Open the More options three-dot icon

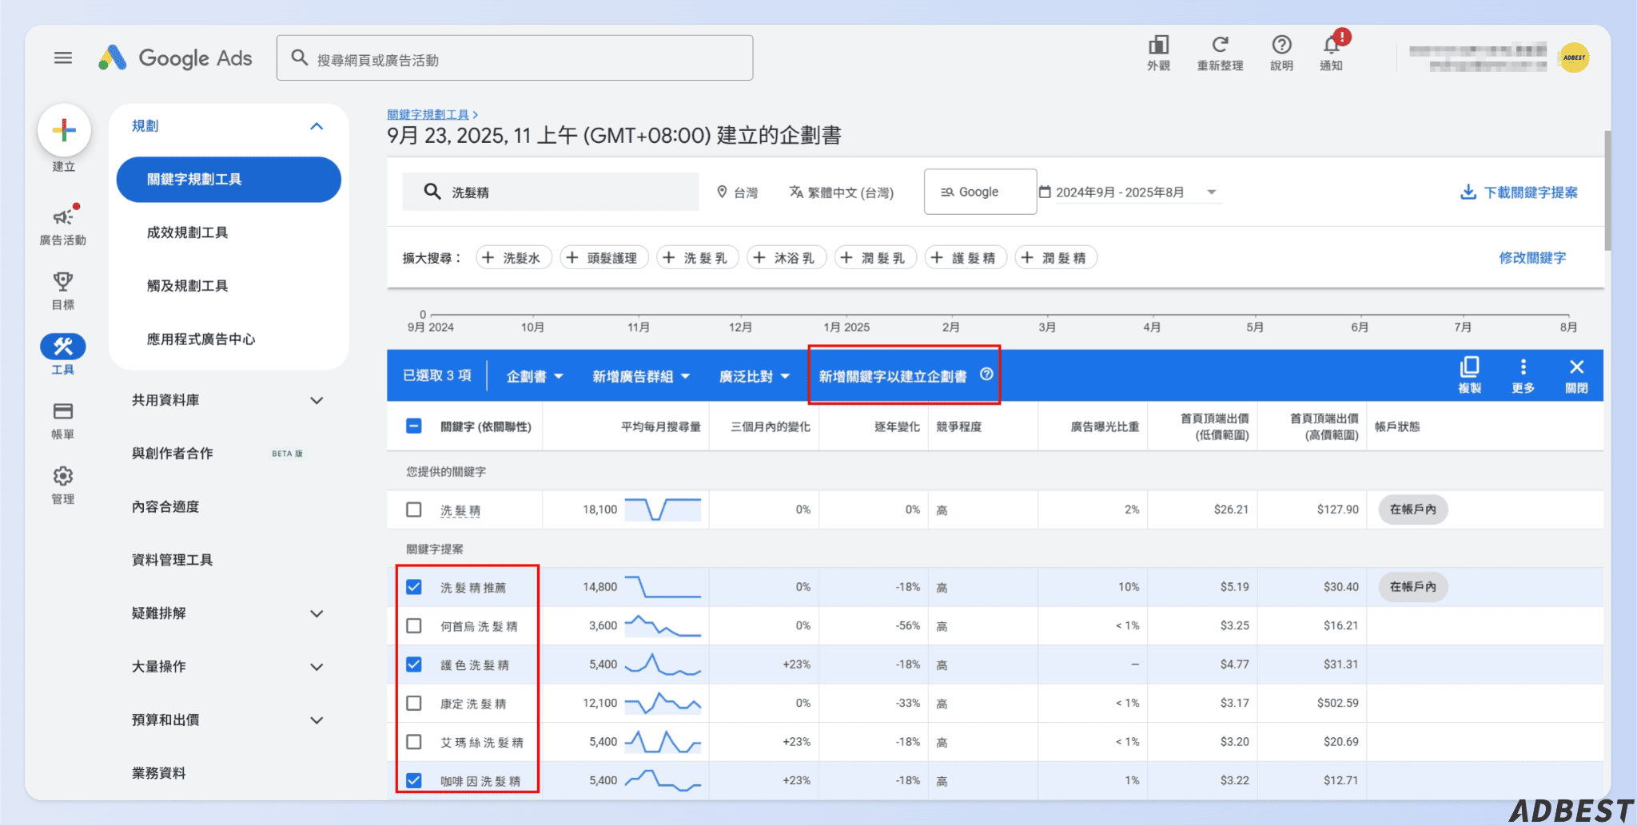point(1523,367)
